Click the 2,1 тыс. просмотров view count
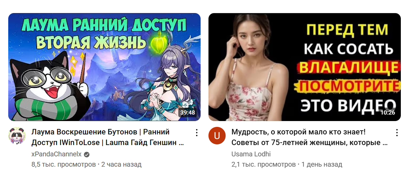The height and width of the screenshot is (179, 407). (264, 164)
